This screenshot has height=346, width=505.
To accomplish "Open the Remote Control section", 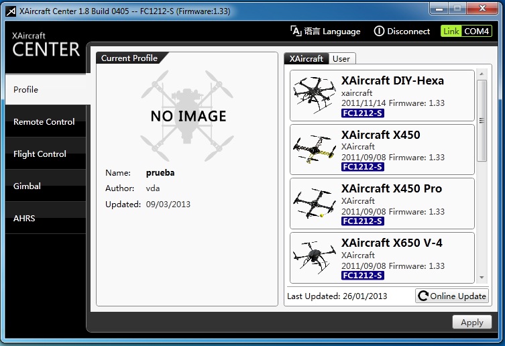I will 46,121.
